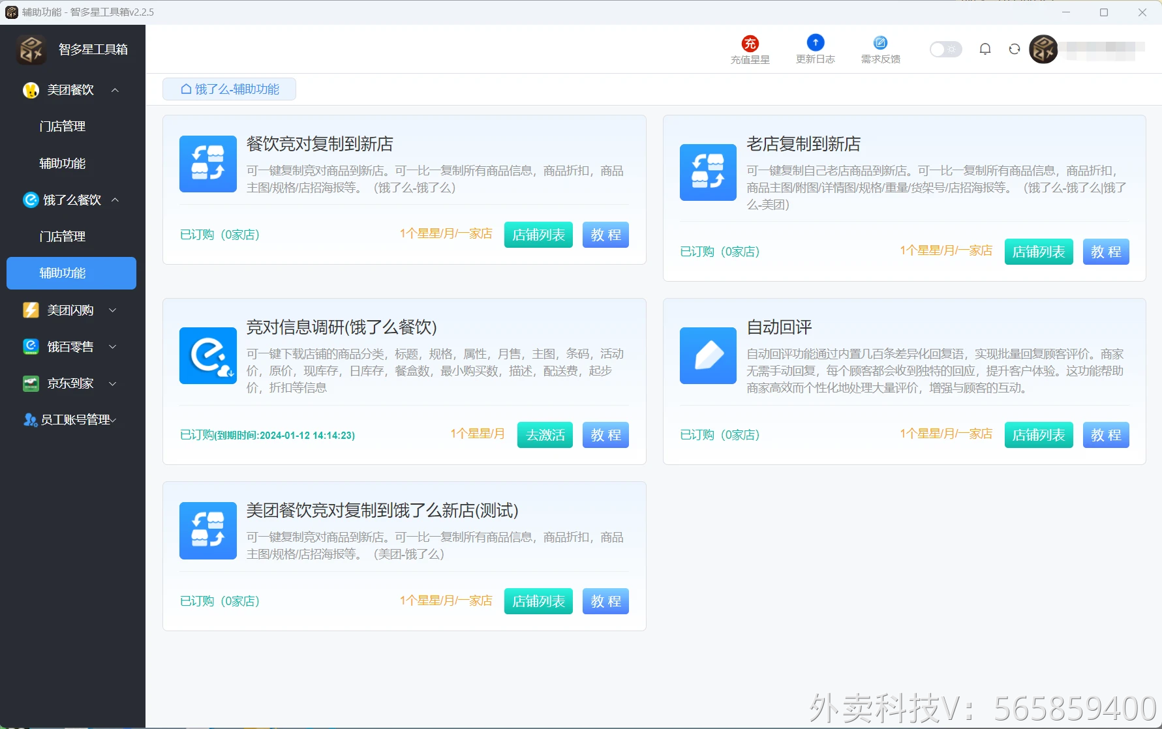Click the 充值星星 recharge icon
Screen dimensions: 1162x729
[750, 43]
